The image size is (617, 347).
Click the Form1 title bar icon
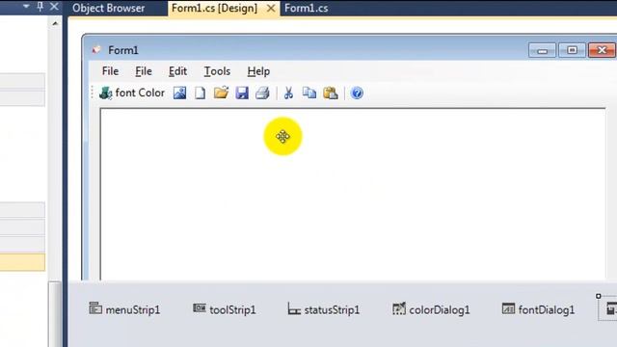(x=96, y=50)
